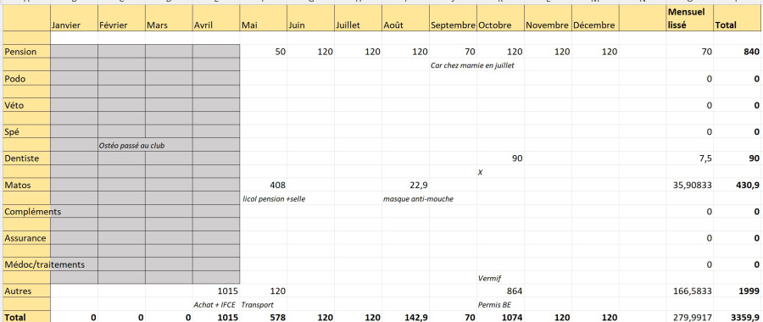
Task: Click the Médoc/traitements row label
Action: click(44, 264)
